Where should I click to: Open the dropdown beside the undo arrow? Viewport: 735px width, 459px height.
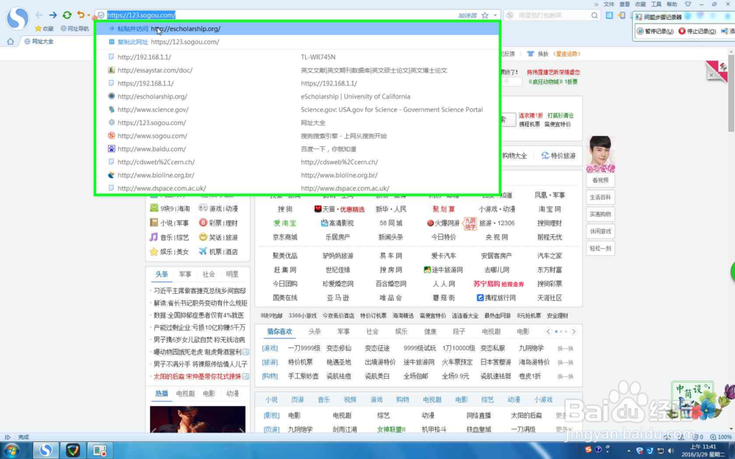pos(89,15)
